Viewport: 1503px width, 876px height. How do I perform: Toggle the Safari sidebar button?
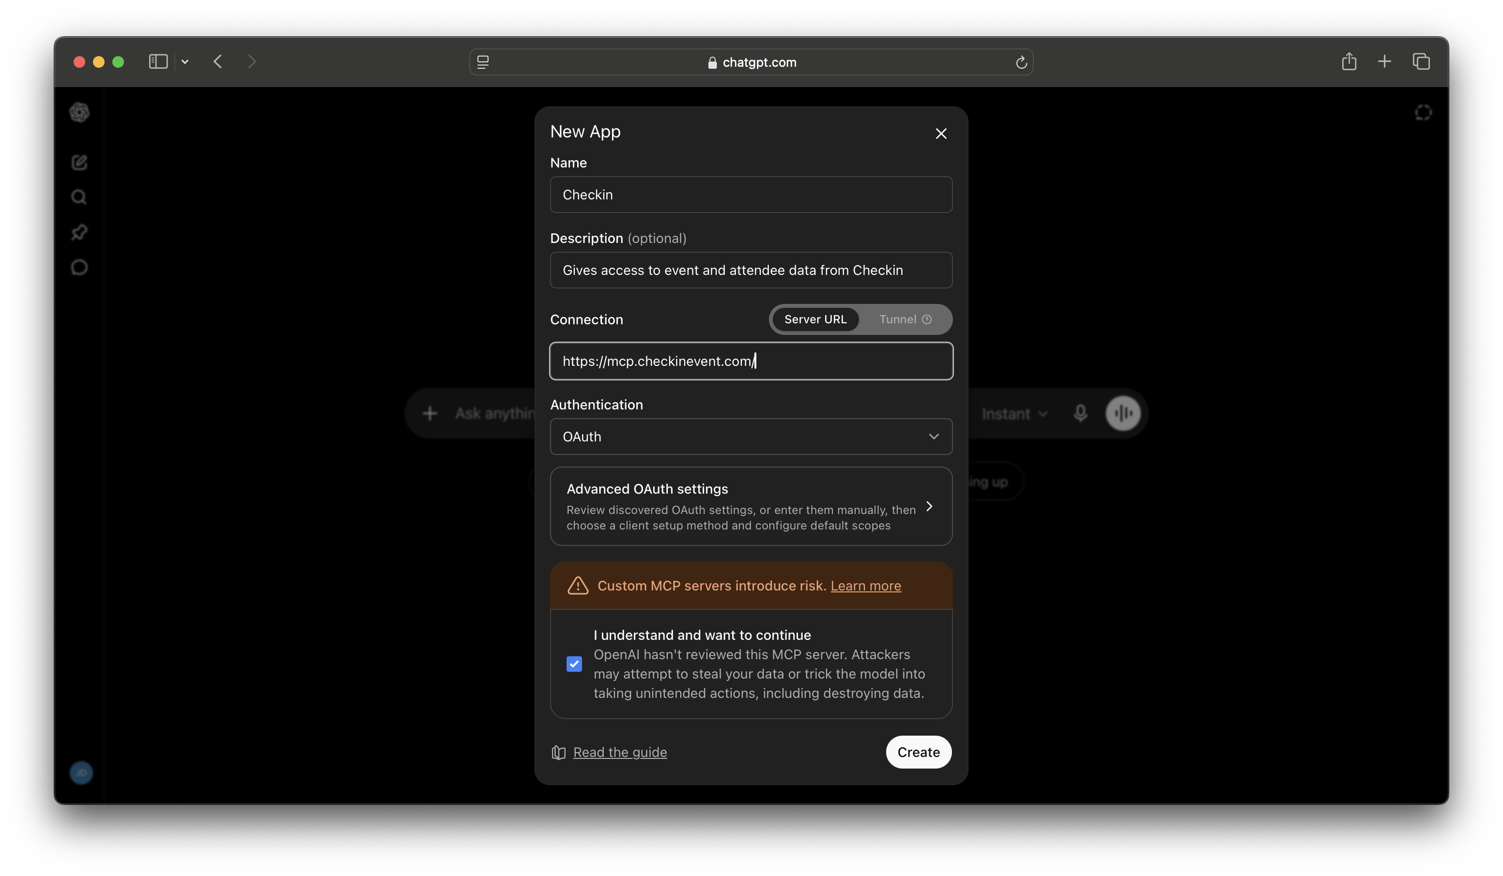[158, 61]
